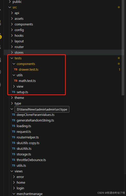The image size is (126, 196).
Task: Open drawer.test.ts file
Action: coord(28,70)
